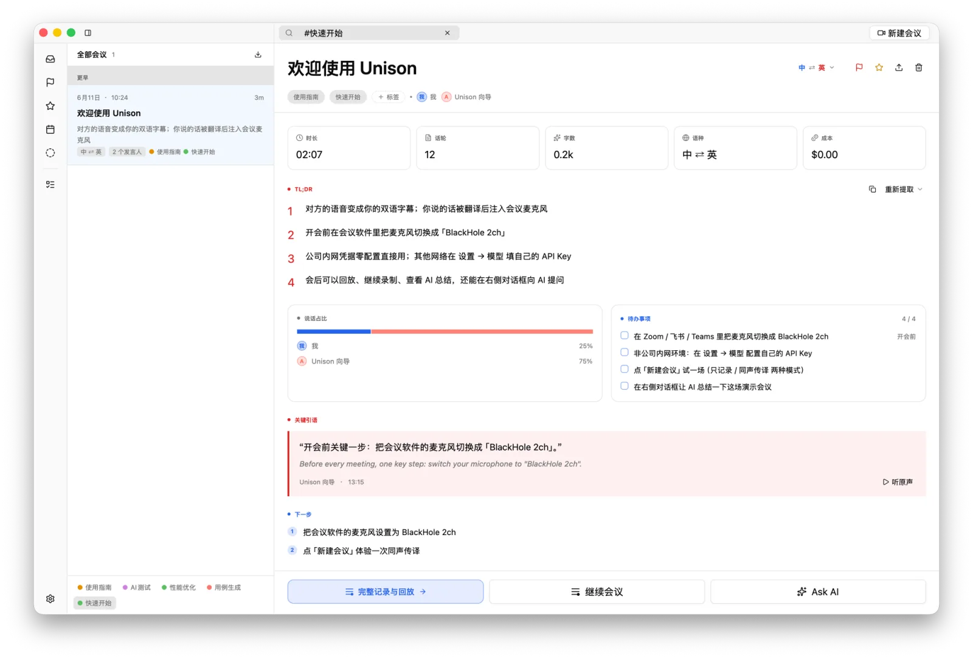Flag this meeting with the red flag
The height and width of the screenshot is (659, 973).
[859, 67]
